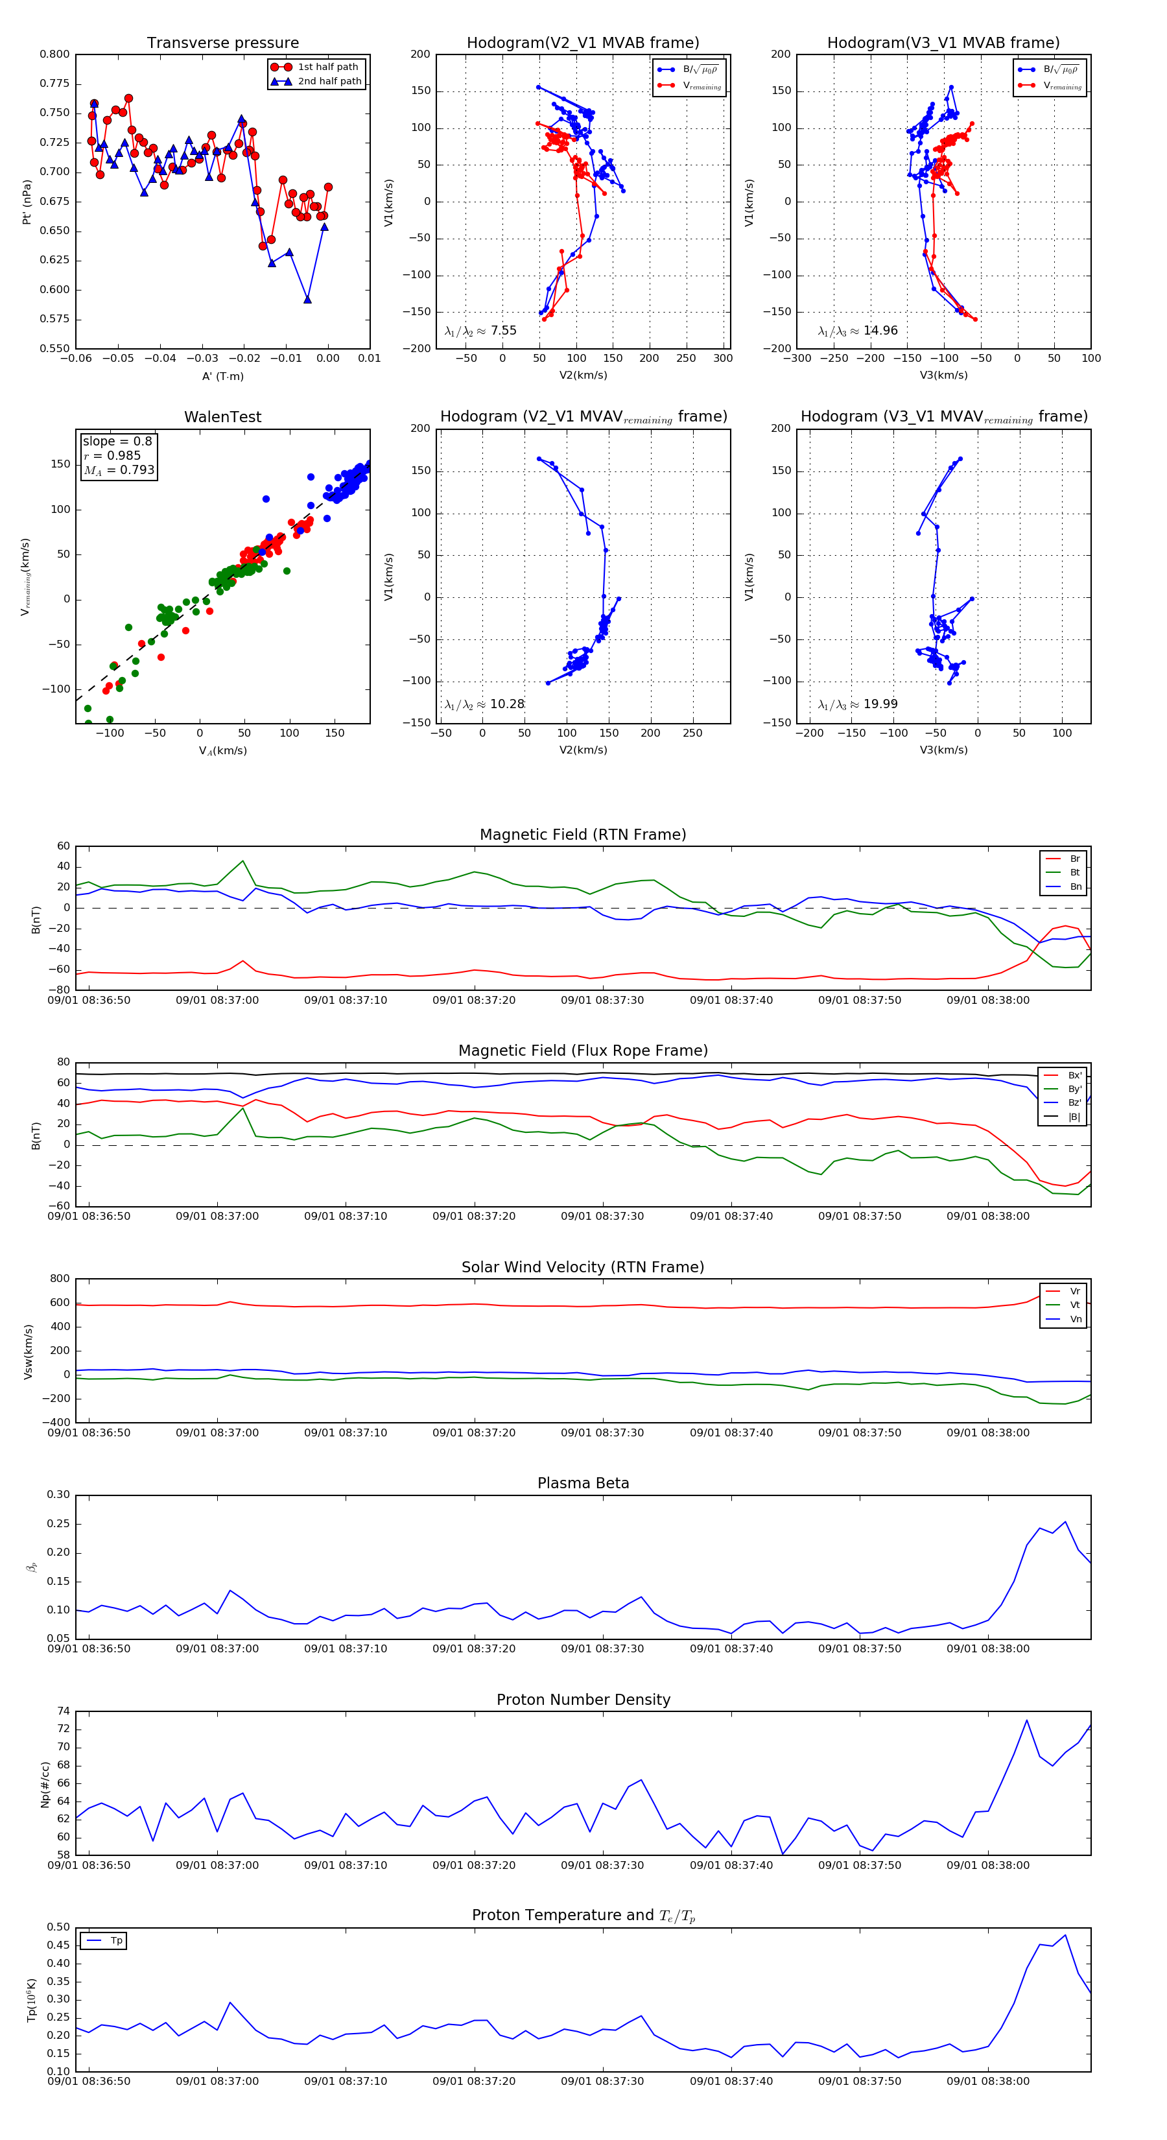Select the 'Vt' legend entry

click(x=1063, y=1305)
